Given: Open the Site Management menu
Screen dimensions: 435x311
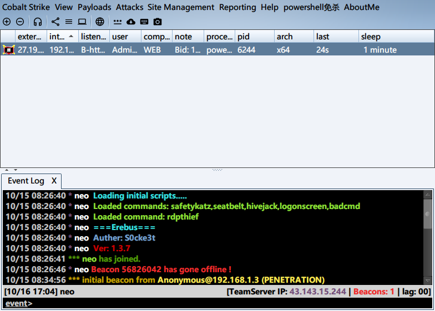Looking at the screenshot, I should pyautogui.click(x=181, y=7).
